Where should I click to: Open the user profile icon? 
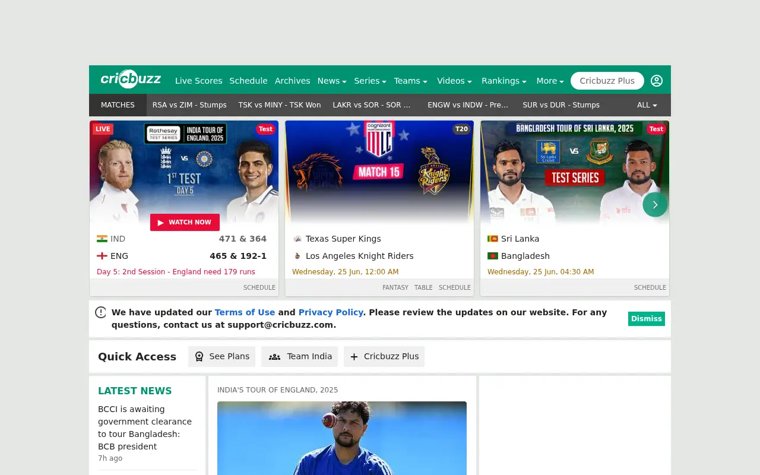[x=657, y=81]
